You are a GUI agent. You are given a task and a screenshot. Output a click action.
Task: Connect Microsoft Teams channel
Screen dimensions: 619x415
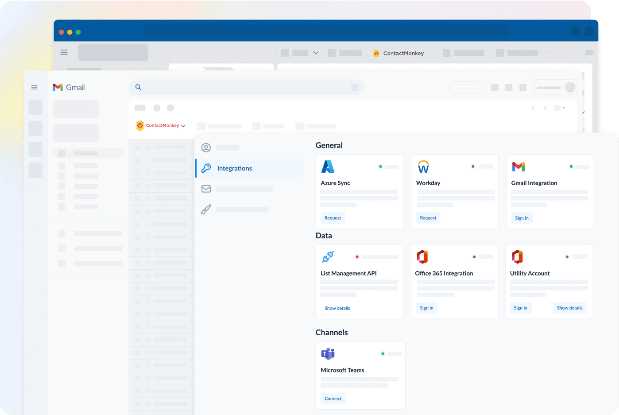coord(333,399)
